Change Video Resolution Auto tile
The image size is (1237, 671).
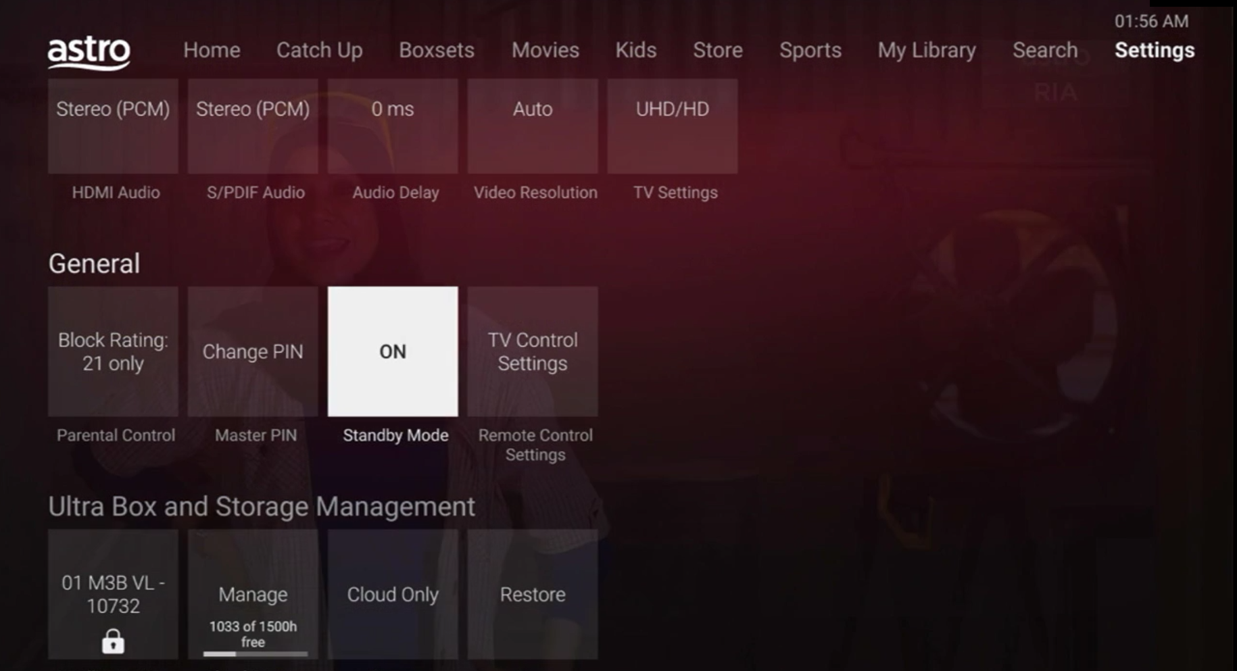(x=533, y=126)
